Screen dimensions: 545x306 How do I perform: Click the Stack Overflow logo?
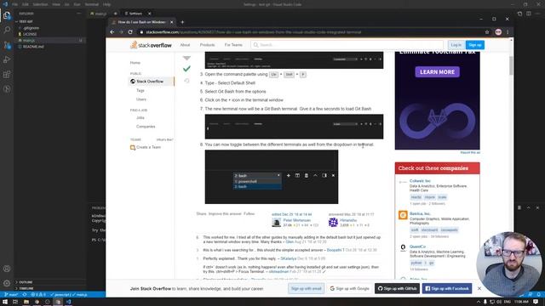[x=151, y=45]
